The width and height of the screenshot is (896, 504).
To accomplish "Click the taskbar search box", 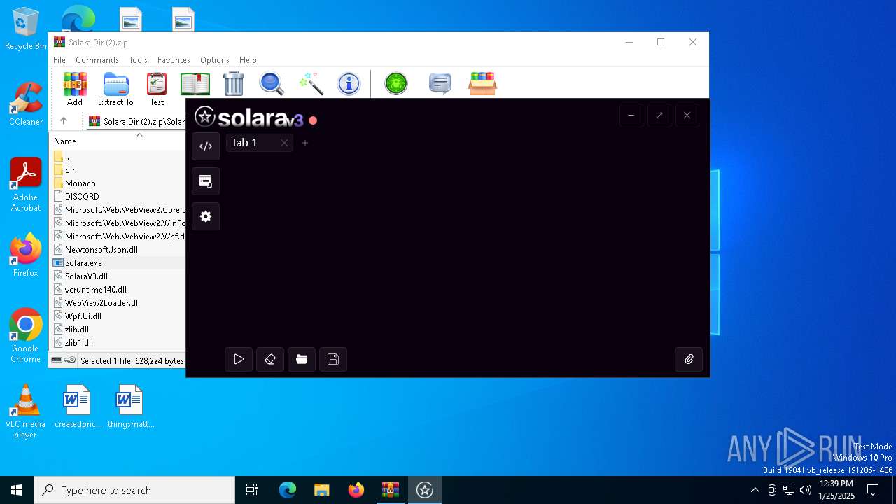I will pyautogui.click(x=134, y=490).
